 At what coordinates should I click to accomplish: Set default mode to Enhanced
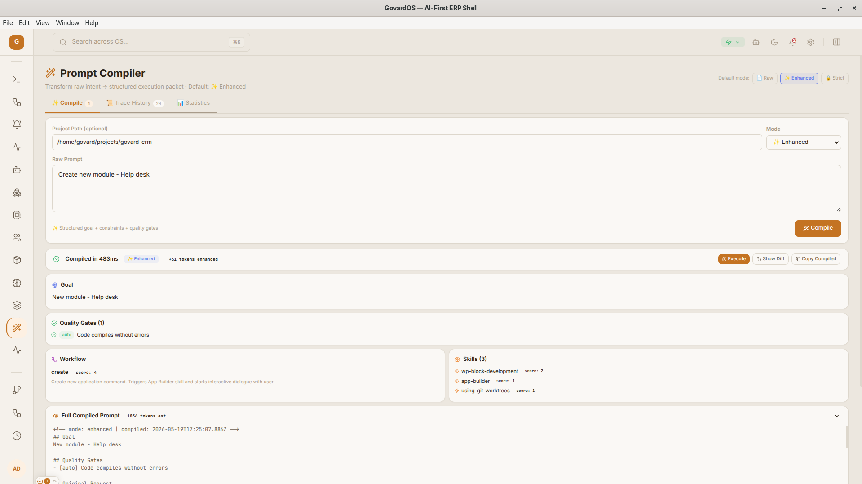click(799, 78)
